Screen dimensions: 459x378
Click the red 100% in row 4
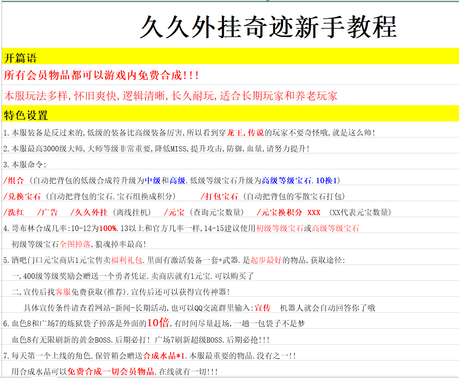[x=108, y=228]
